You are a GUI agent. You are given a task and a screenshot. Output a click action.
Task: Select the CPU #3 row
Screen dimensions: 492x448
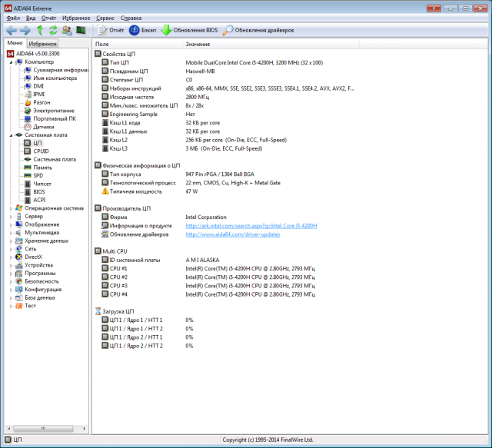coord(208,286)
